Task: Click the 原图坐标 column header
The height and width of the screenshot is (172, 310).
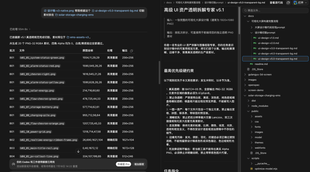Action: tap(88, 51)
